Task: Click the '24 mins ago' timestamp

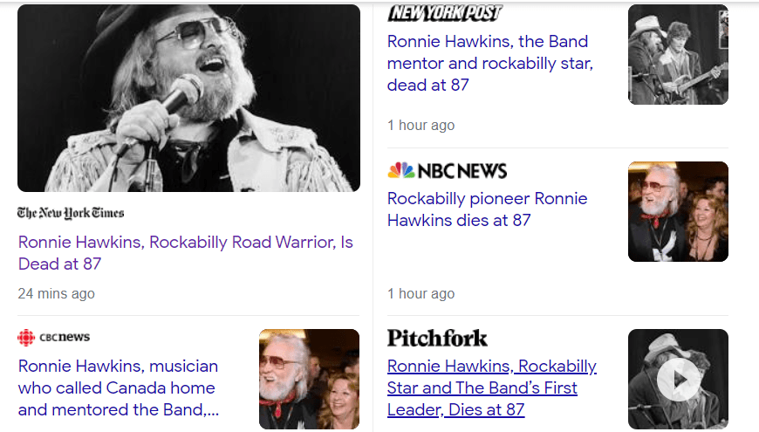Action: click(x=57, y=293)
